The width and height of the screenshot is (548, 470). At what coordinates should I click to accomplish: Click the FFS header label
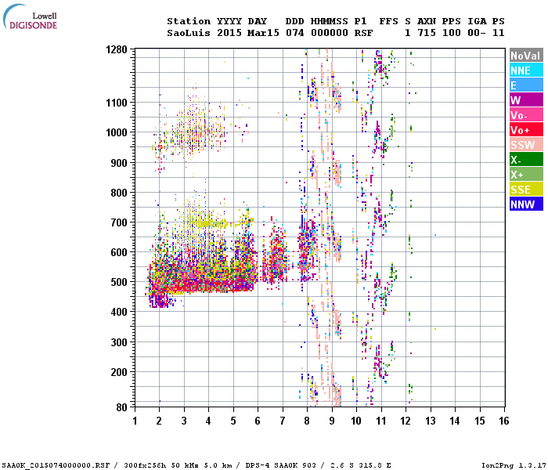(x=388, y=21)
